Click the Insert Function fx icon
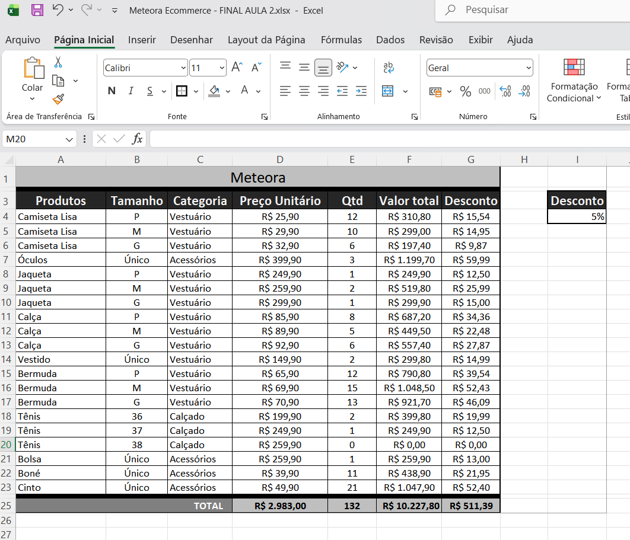The image size is (630, 540). (137, 139)
